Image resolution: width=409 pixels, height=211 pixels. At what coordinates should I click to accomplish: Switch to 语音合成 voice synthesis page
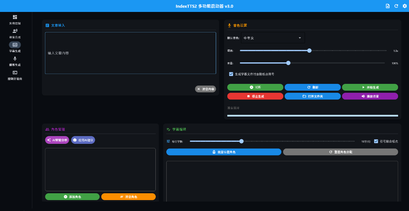15,31
